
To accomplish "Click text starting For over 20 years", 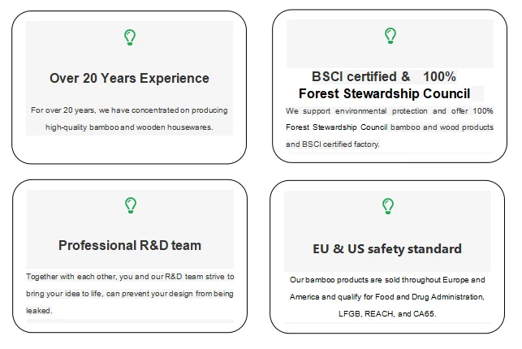I will click(x=129, y=110).
